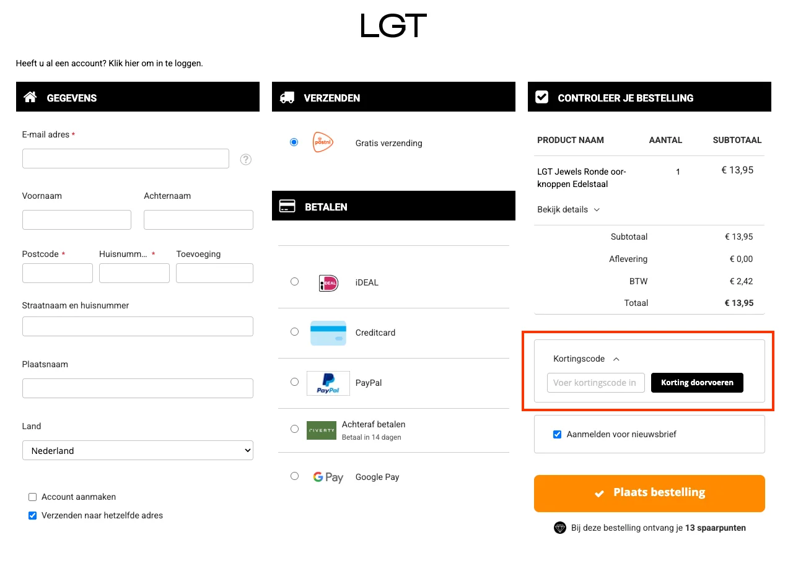The image size is (793, 571).
Task: Click the Google Pay logo
Action: pos(328,477)
